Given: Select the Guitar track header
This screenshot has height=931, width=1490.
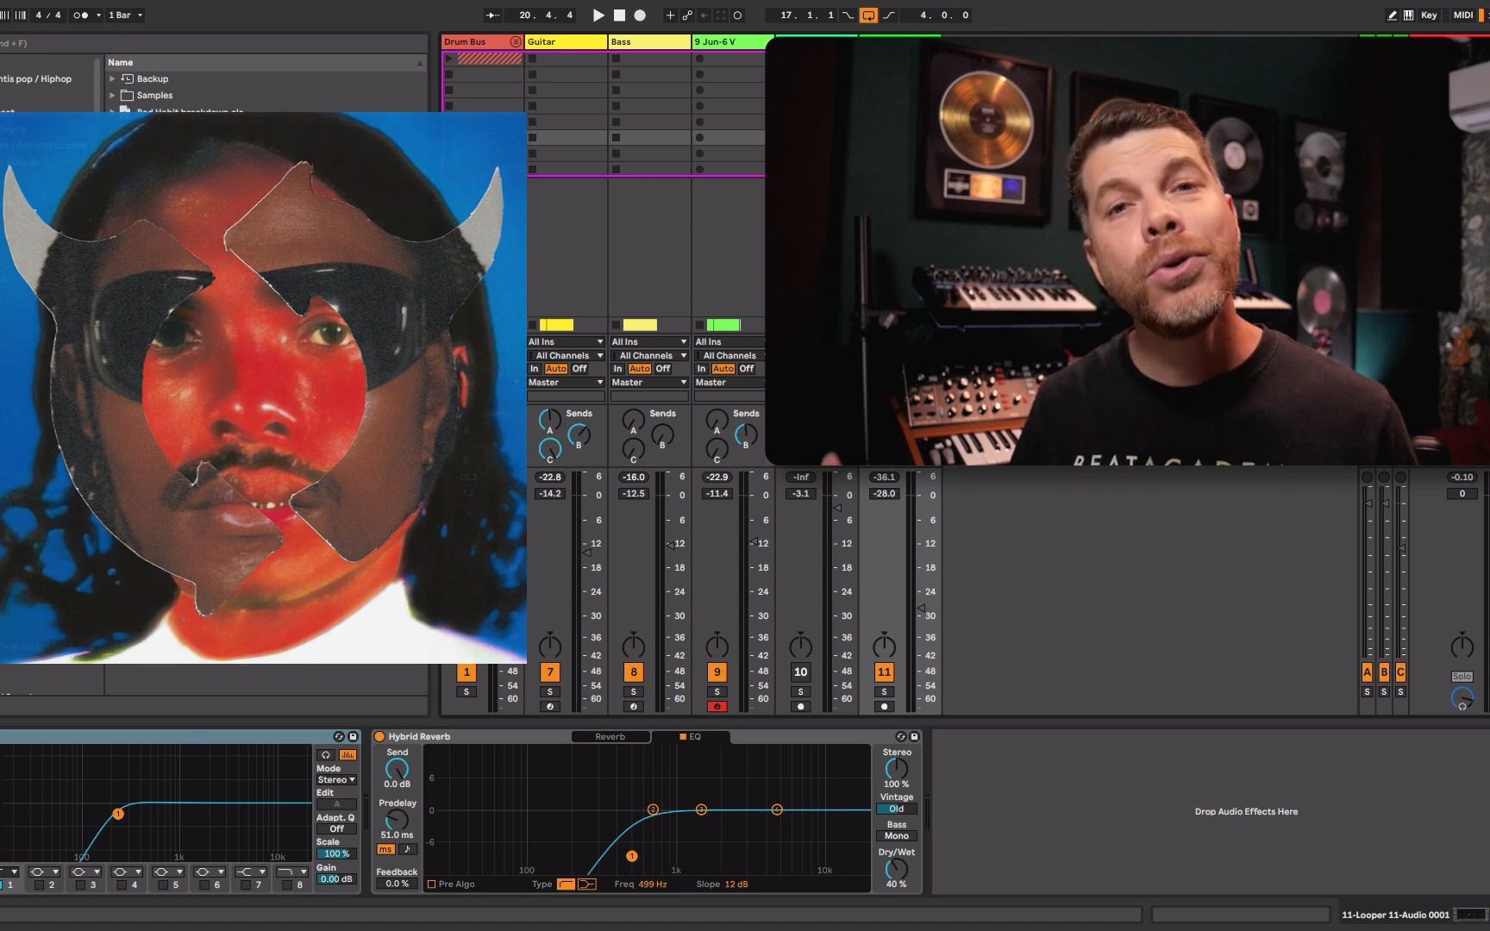Looking at the screenshot, I should (x=566, y=41).
